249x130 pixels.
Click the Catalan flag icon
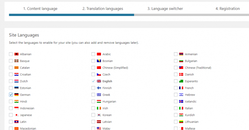pos(16,68)
